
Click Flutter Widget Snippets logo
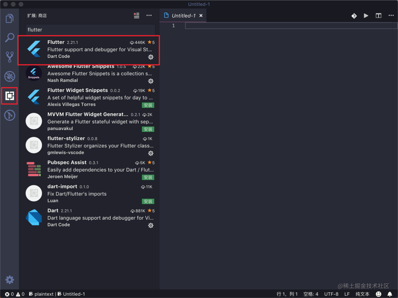(x=34, y=97)
